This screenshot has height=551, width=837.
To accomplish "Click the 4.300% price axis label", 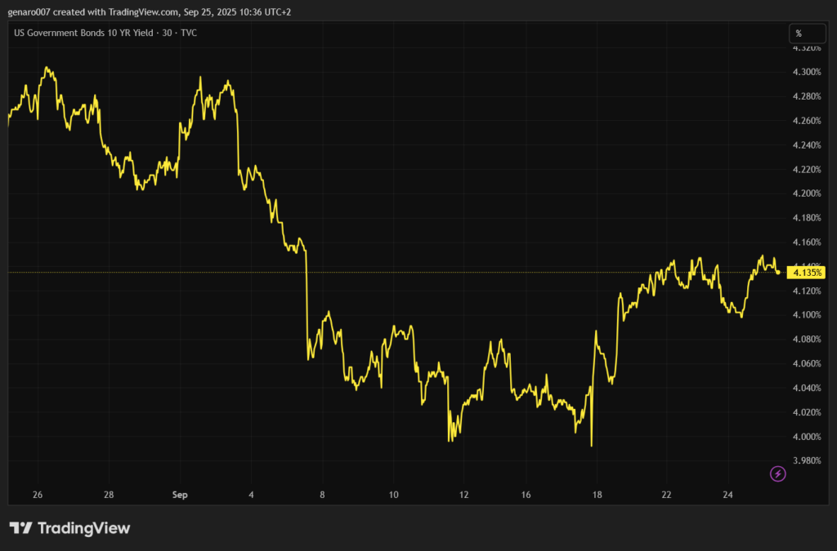I will click(x=805, y=72).
